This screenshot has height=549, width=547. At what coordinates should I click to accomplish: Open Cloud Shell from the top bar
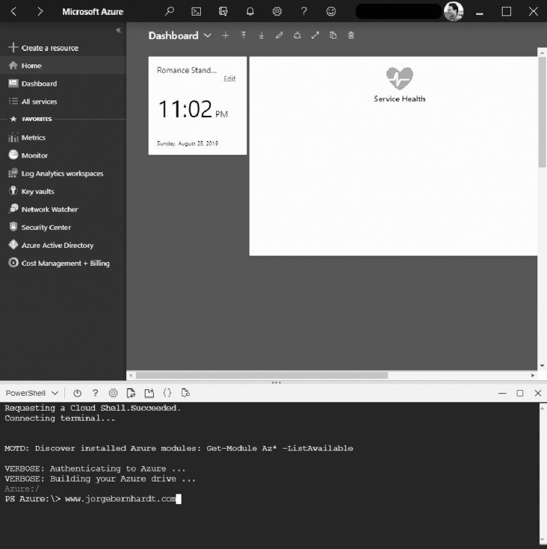point(196,11)
